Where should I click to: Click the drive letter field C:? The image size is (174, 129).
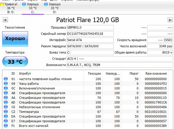coord(90,53)
